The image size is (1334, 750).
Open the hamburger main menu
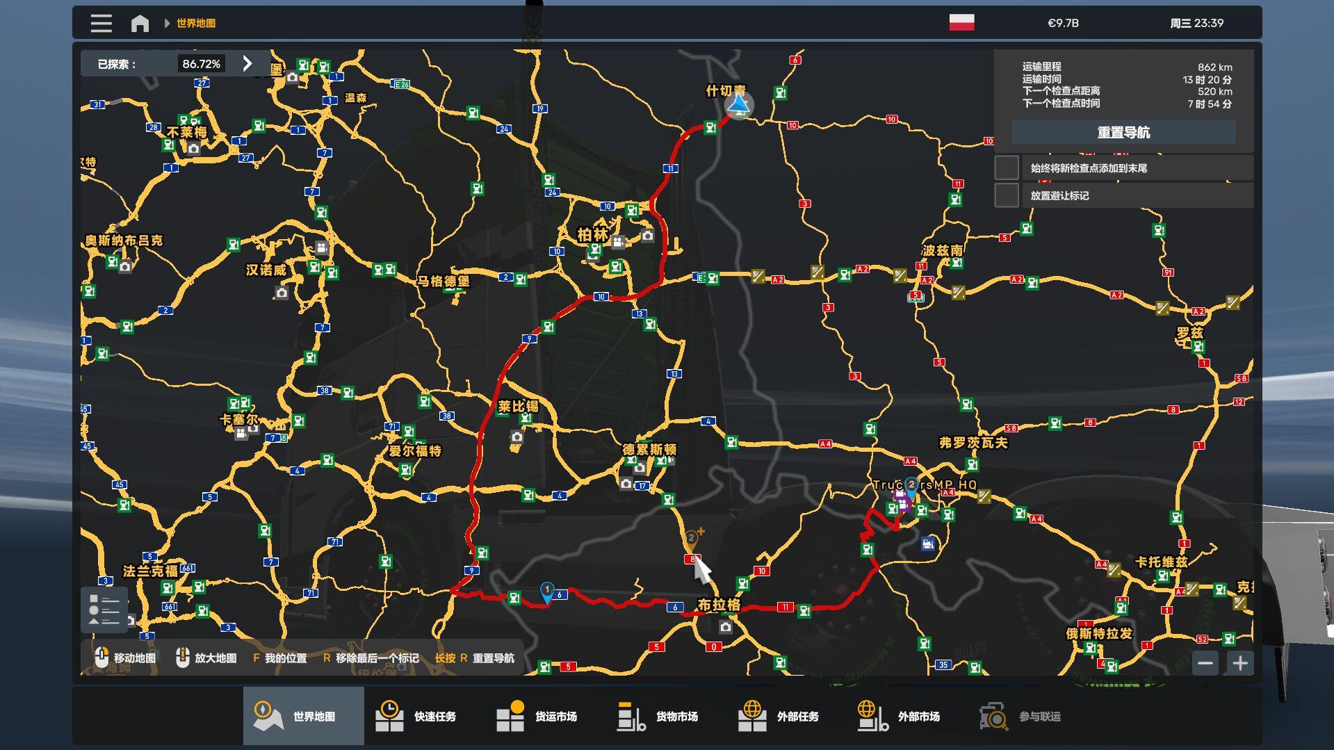click(101, 24)
